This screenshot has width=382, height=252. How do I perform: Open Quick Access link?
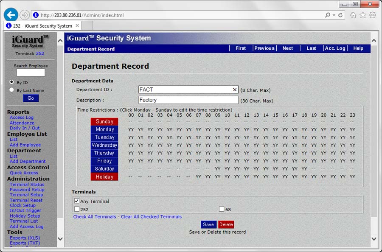pyautogui.click(x=24, y=173)
